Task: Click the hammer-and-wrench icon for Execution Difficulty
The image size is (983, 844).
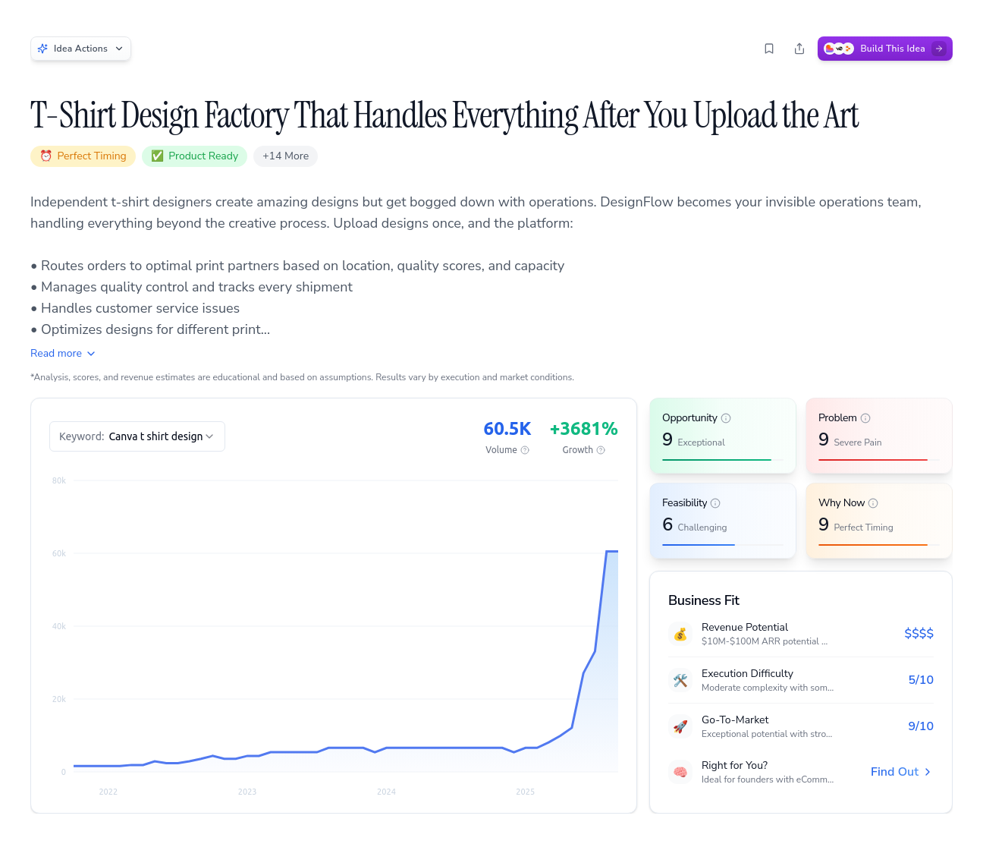Action: click(680, 680)
